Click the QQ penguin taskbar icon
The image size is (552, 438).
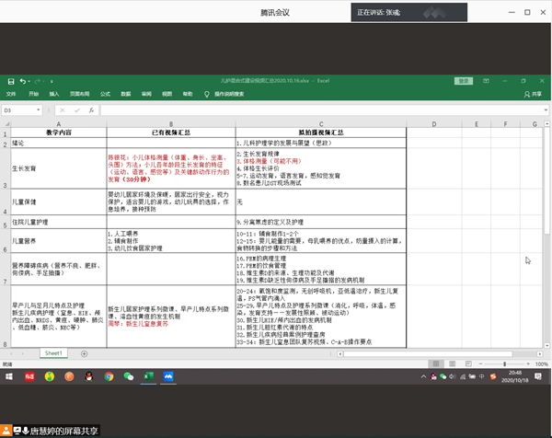[89, 375]
